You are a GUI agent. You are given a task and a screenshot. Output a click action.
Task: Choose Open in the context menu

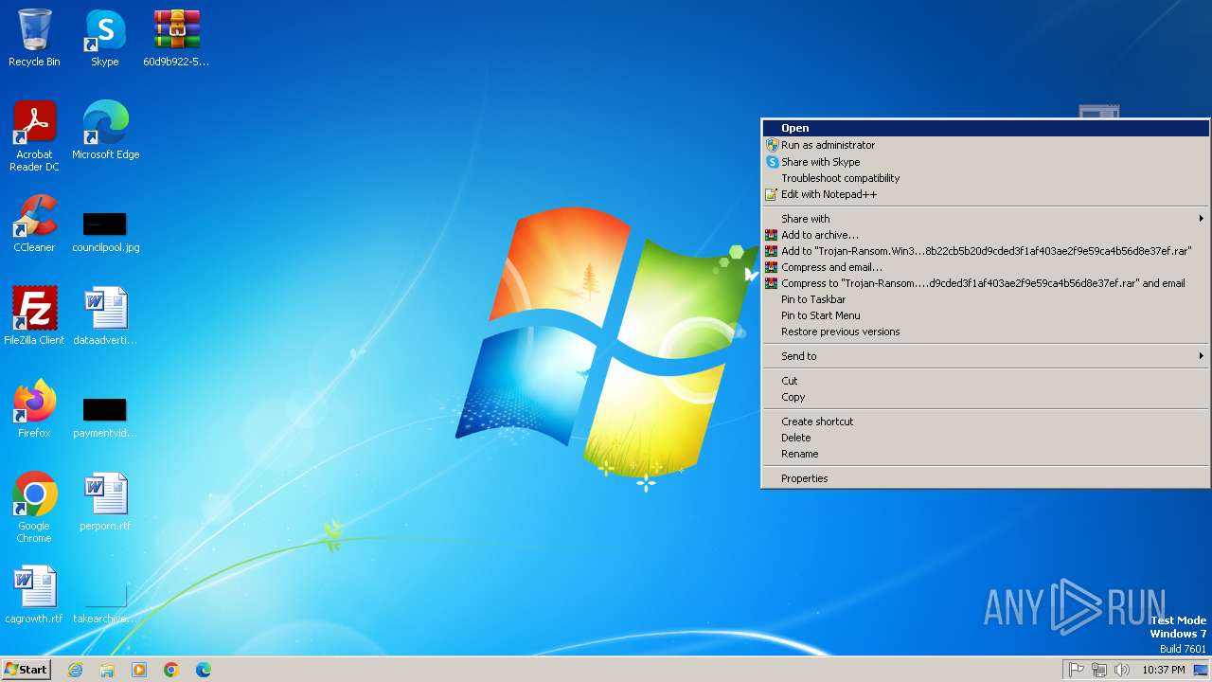(x=986, y=129)
